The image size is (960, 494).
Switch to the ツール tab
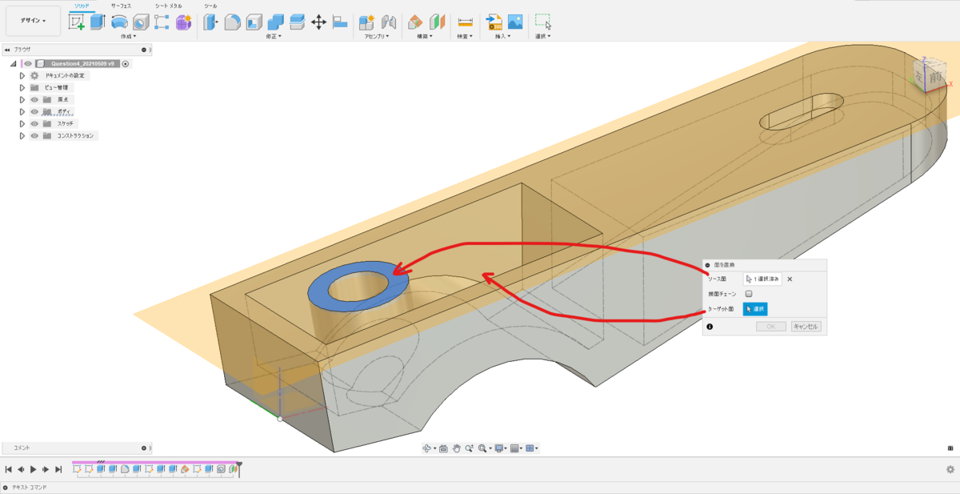tap(210, 6)
